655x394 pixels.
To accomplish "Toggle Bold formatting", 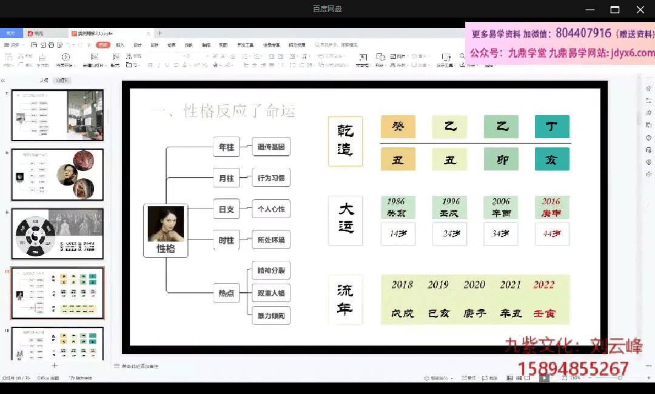I will coord(150,65).
